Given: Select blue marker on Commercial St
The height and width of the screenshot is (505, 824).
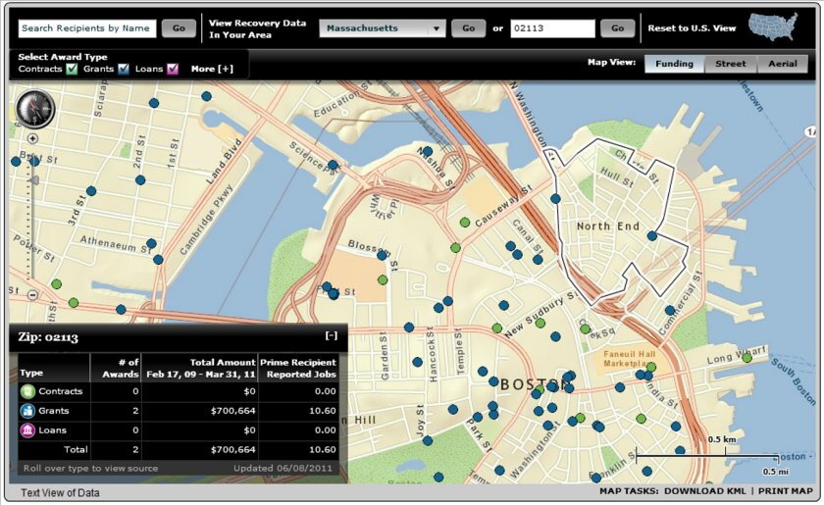Looking at the screenshot, I should (669, 311).
